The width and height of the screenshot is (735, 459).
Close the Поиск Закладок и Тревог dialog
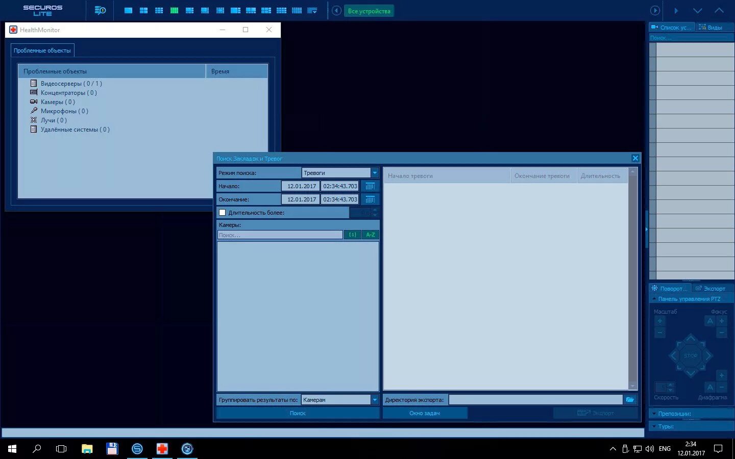(x=635, y=158)
